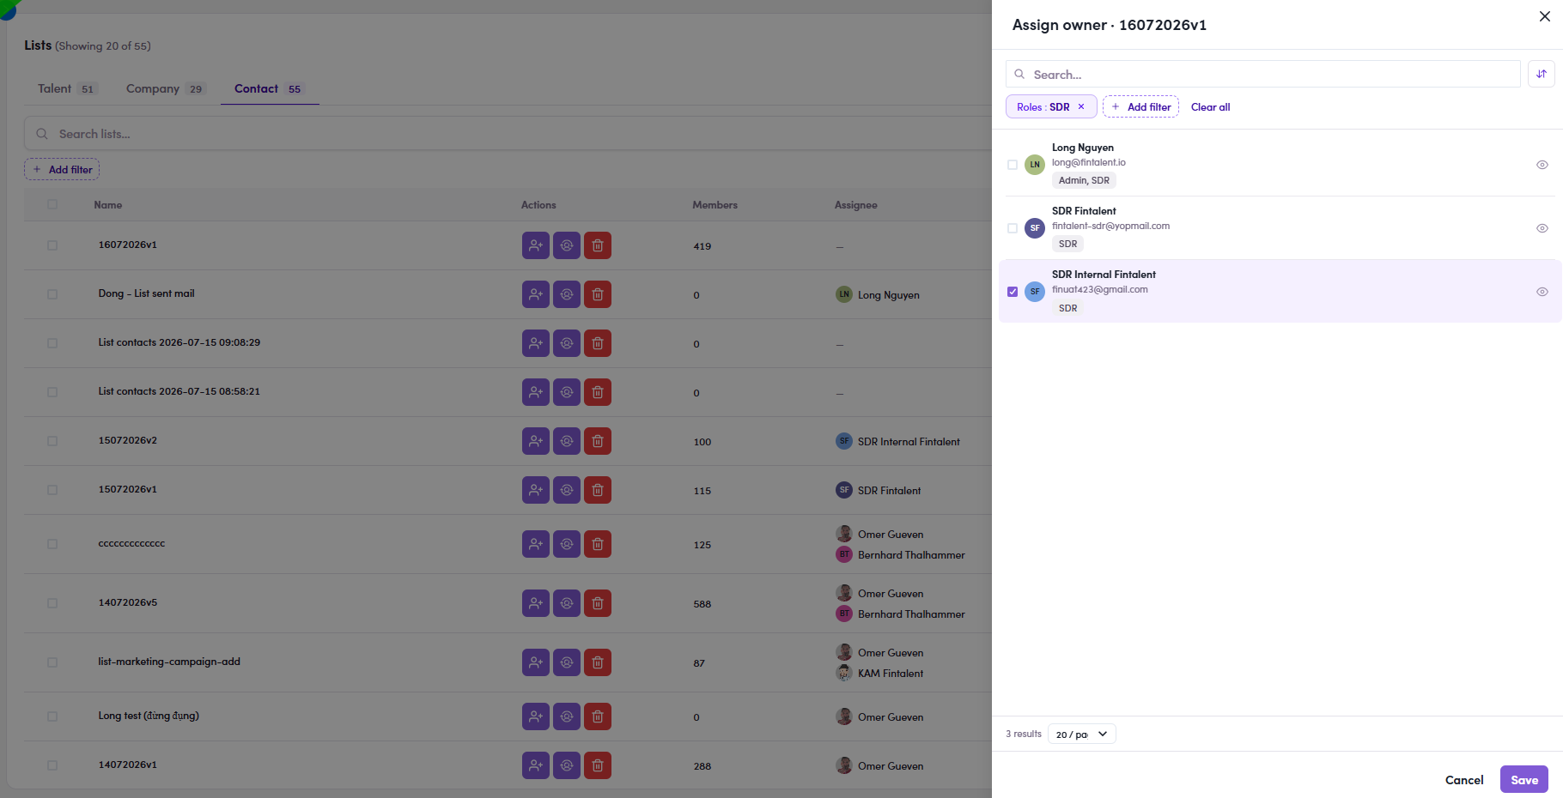Check the SDR Fintalent owner checkbox
The image size is (1563, 798).
pyautogui.click(x=1013, y=228)
